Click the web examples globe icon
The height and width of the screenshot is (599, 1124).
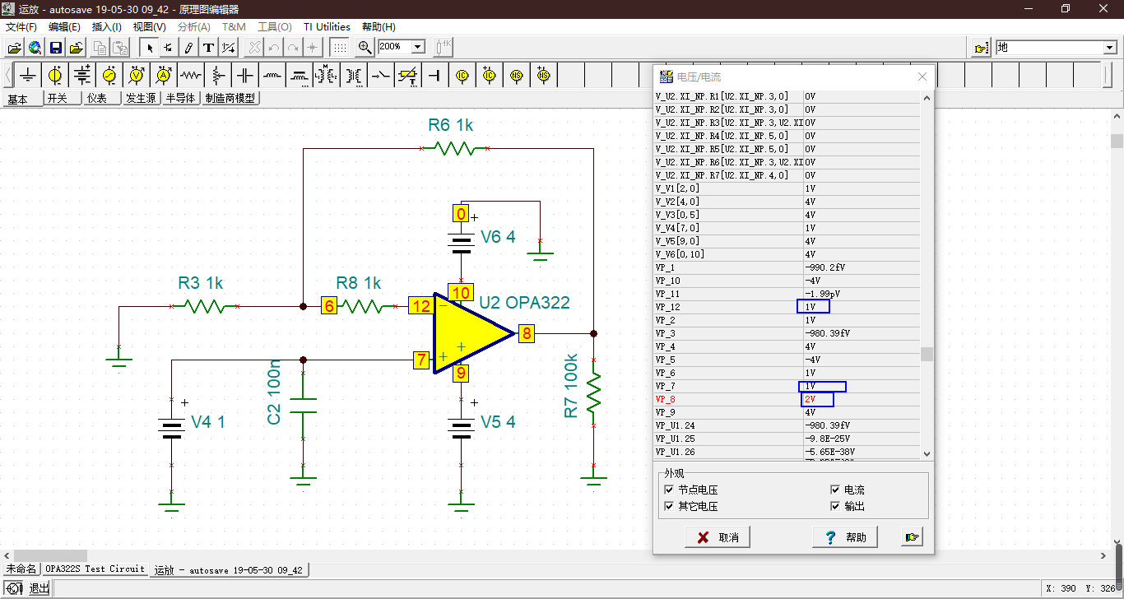coord(35,48)
